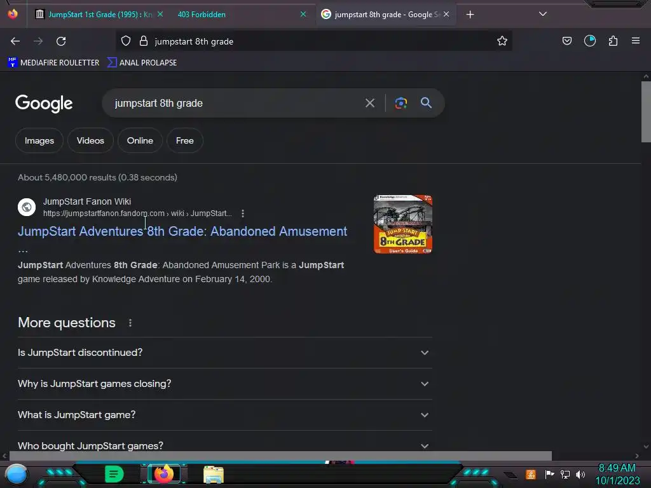Click the vertical scrollbar up arrow
This screenshot has width=651, height=488.
tap(646, 76)
